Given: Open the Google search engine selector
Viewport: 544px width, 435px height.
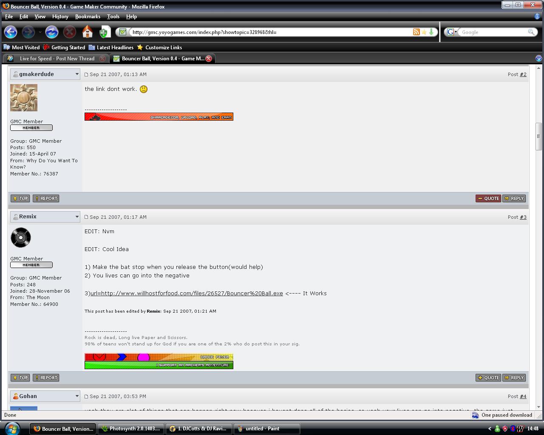Looking at the screenshot, I should (x=452, y=32).
